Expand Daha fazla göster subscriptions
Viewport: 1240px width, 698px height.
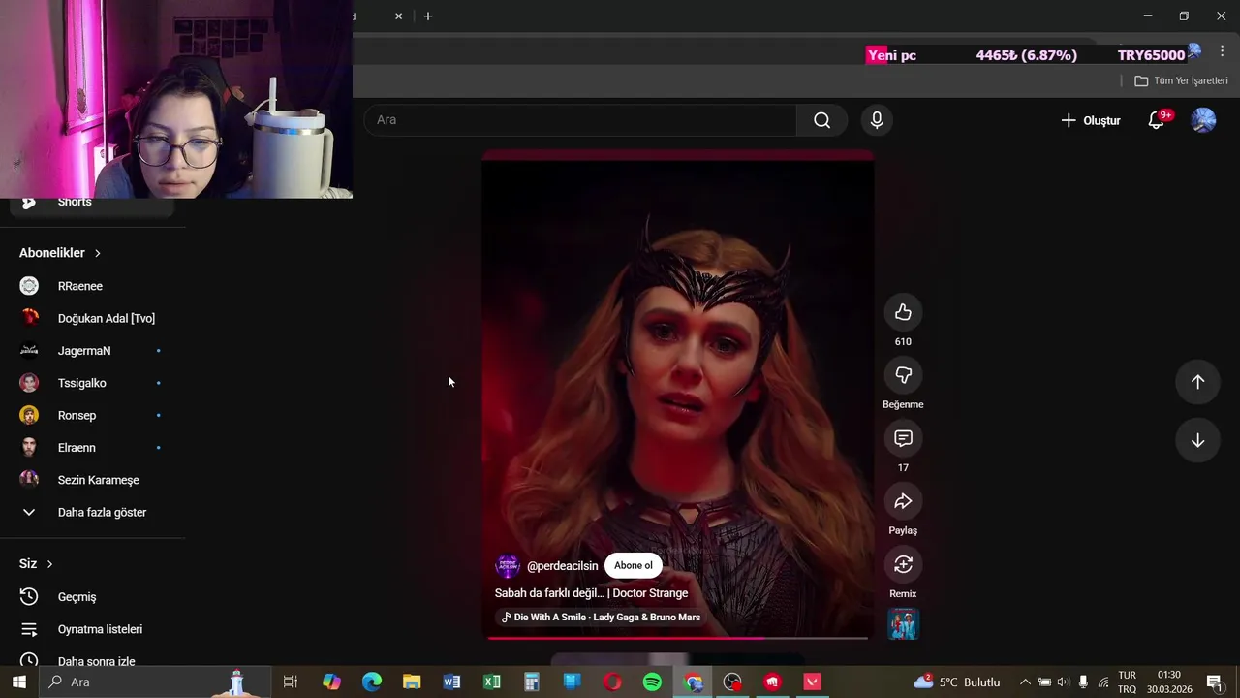(x=92, y=512)
